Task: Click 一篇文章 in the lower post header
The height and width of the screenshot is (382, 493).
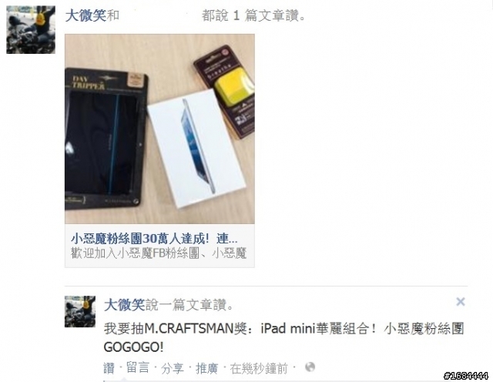Action: [186, 305]
